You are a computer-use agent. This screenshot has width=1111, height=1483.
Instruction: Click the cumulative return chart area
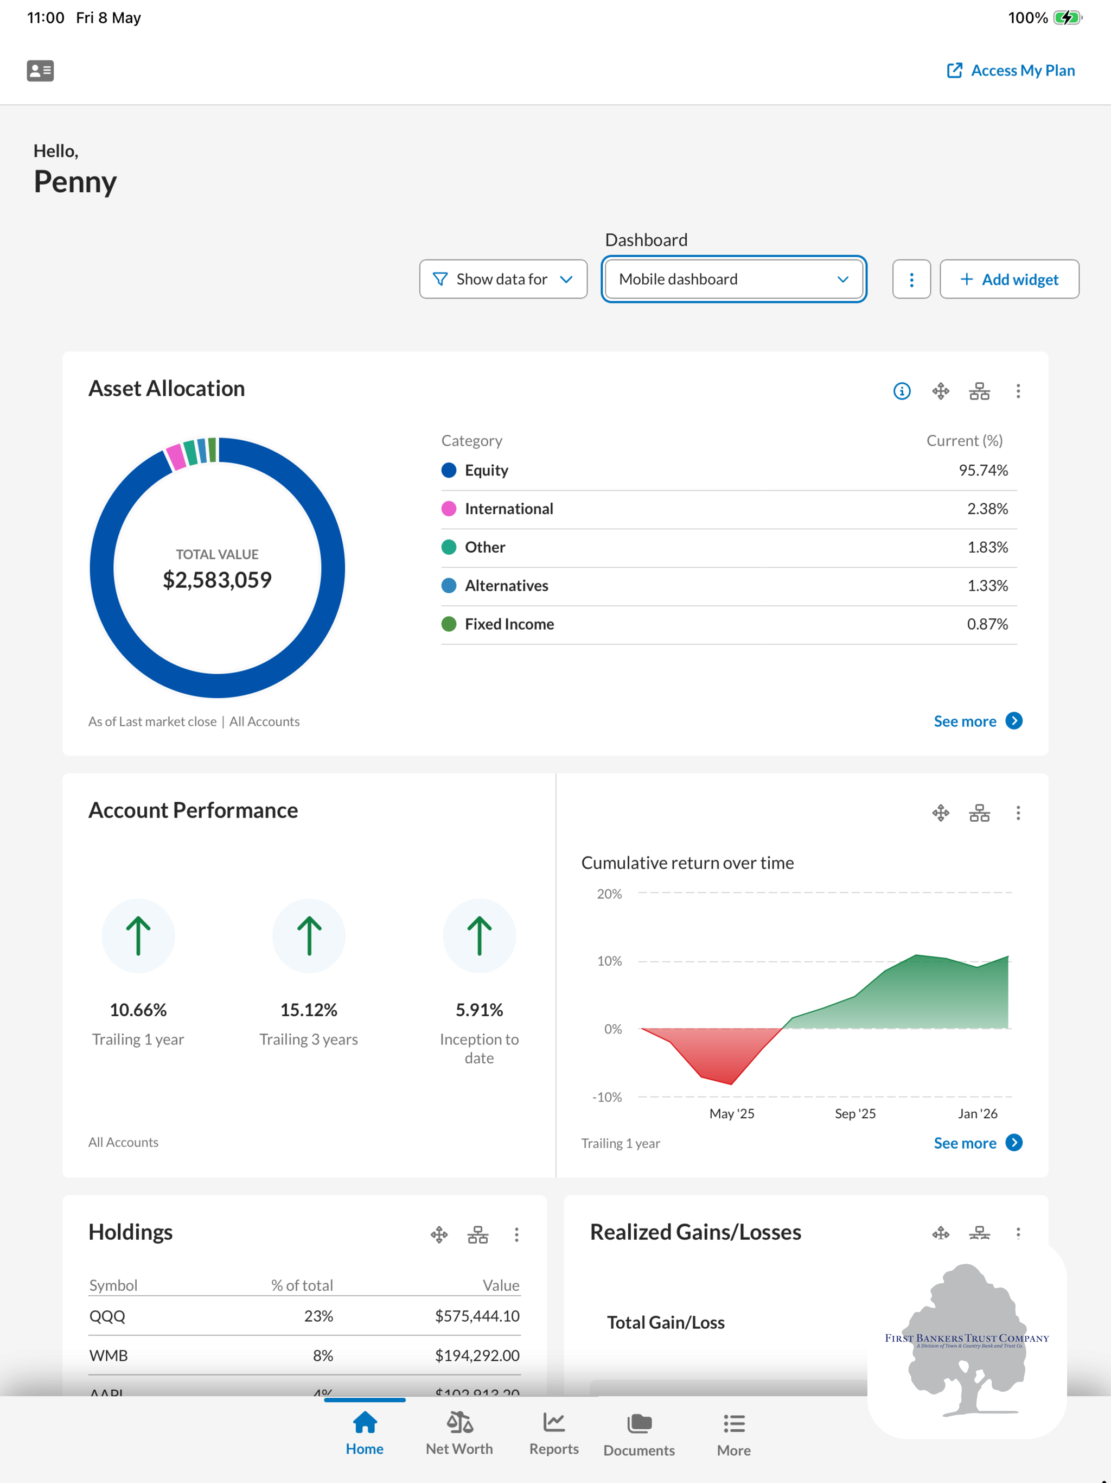tap(824, 995)
